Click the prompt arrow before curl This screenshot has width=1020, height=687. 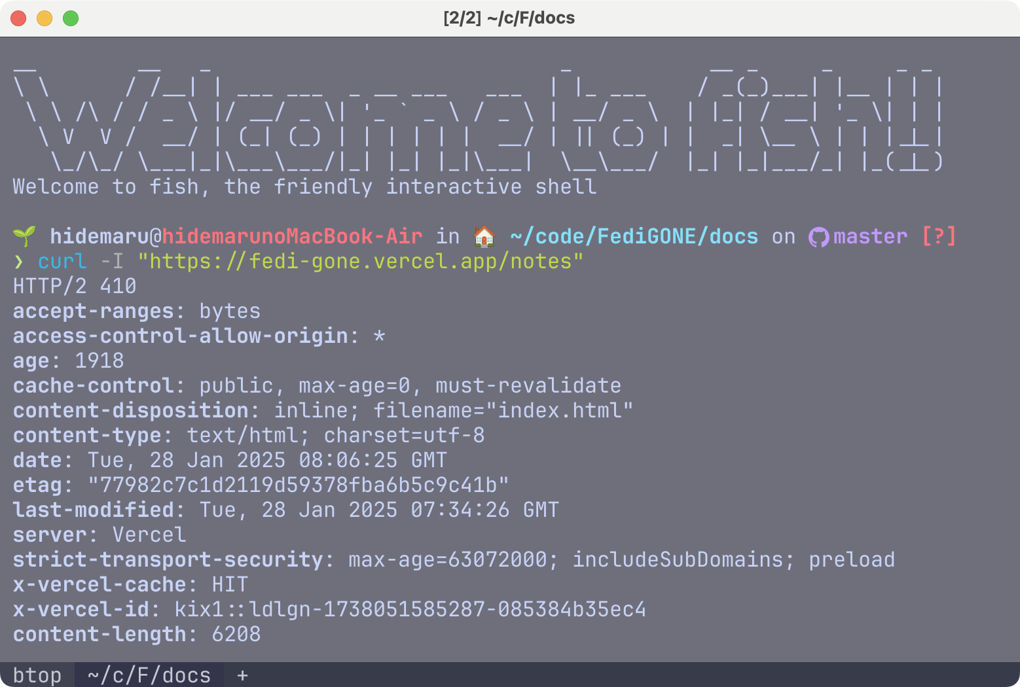[19, 262]
